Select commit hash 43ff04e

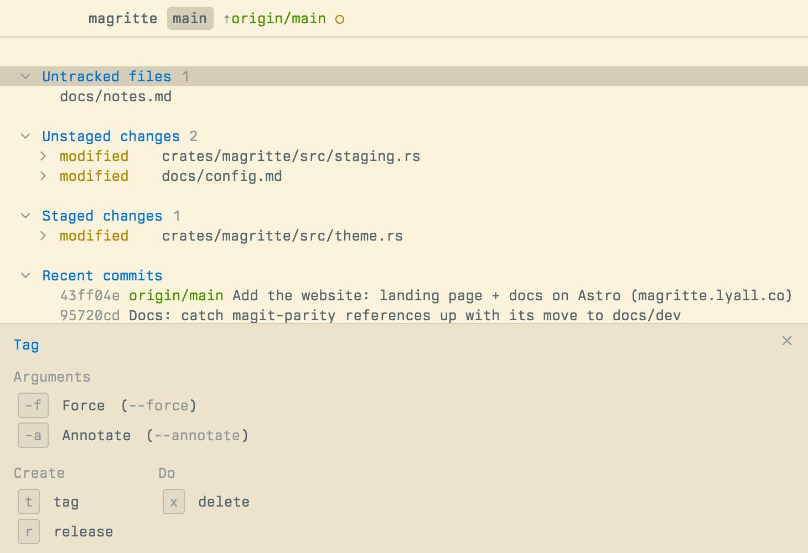pyautogui.click(x=90, y=295)
